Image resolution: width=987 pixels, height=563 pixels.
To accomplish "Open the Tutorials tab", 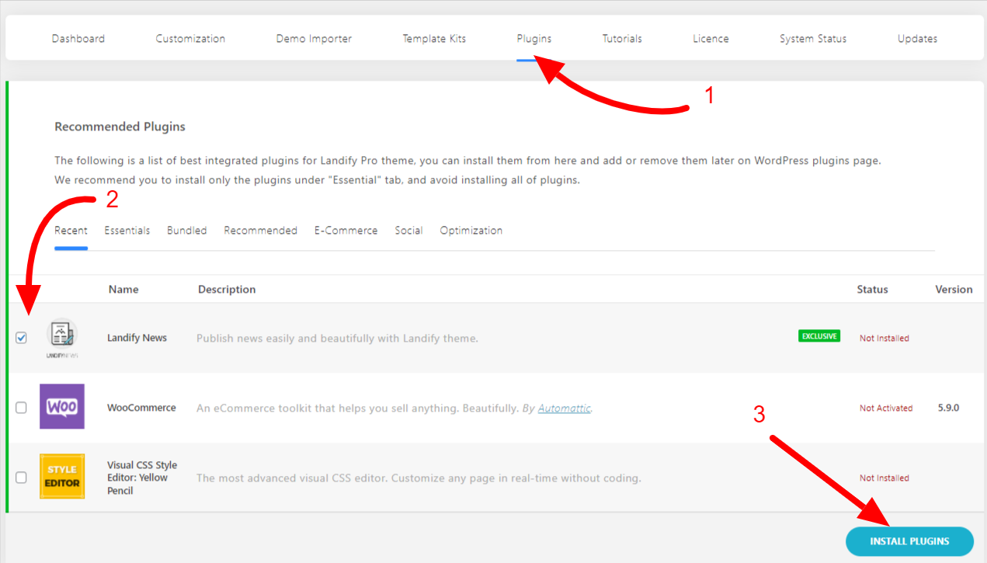I will coord(622,39).
